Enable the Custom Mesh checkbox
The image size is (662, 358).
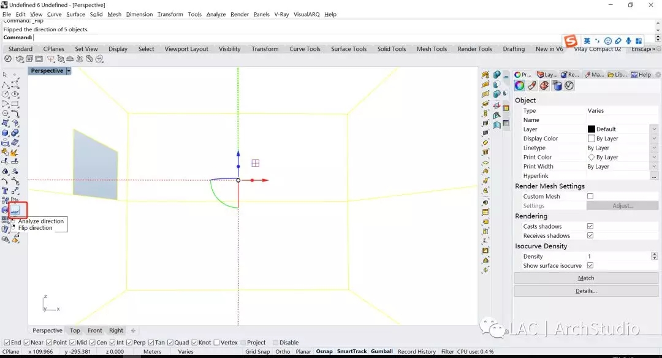point(590,196)
